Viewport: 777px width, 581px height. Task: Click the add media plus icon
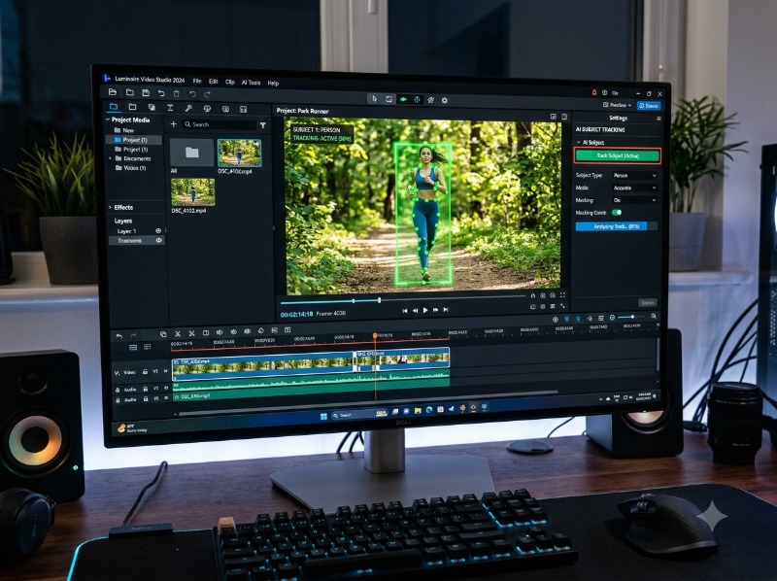tap(174, 124)
